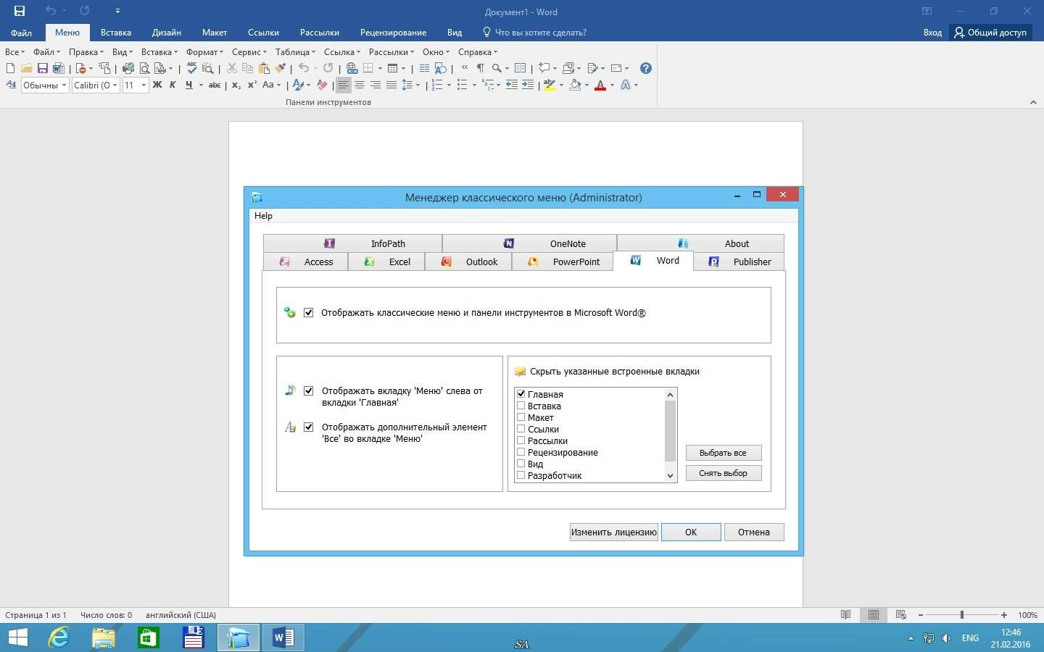Click the Paste clipboard icon
This screenshot has width=1044, height=652.
point(264,68)
